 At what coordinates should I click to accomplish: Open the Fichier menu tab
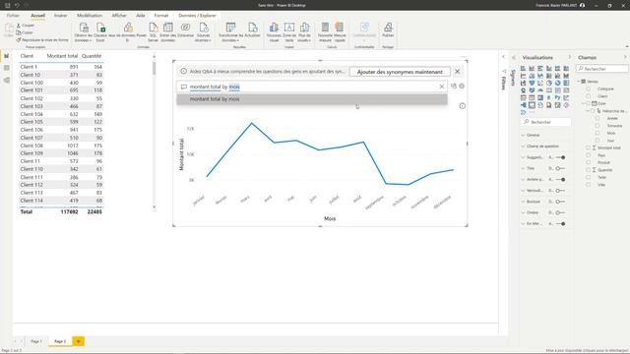(13, 16)
